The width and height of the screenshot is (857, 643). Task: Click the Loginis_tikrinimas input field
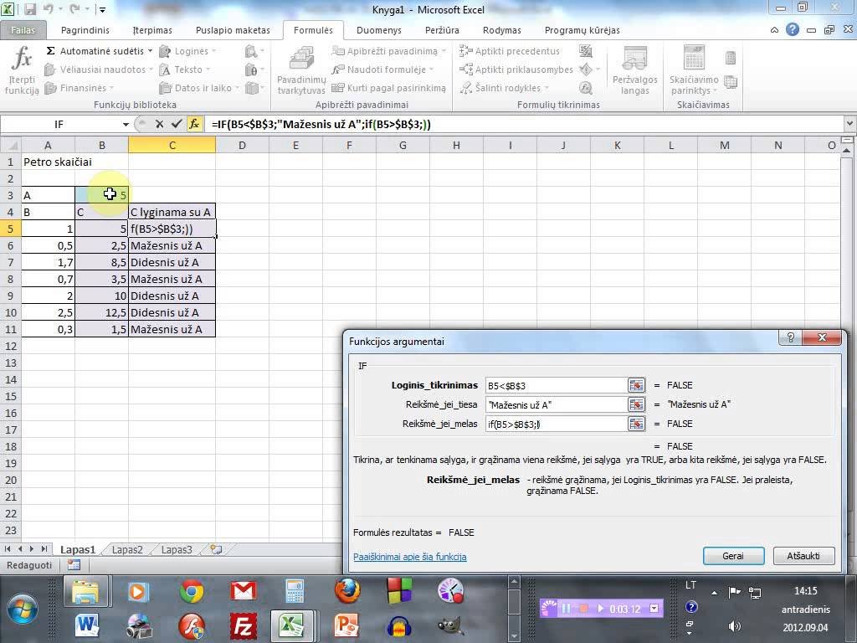(x=556, y=385)
